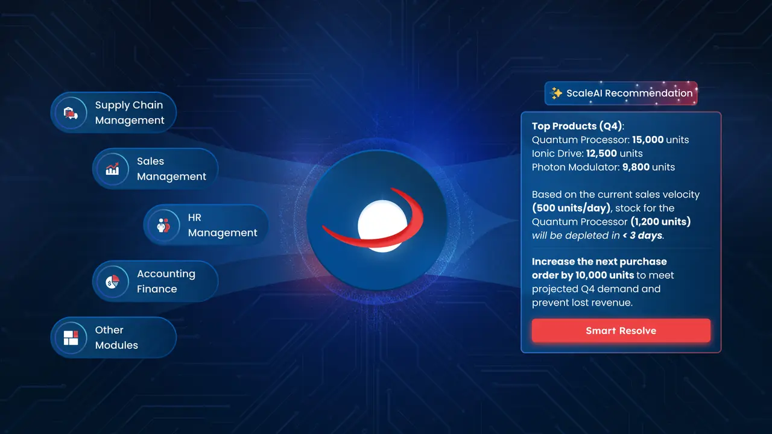This screenshot has height=434, width=772.
Task: Click "Ionic Drive: 12,500 units" line
Action: coord(587,154)
